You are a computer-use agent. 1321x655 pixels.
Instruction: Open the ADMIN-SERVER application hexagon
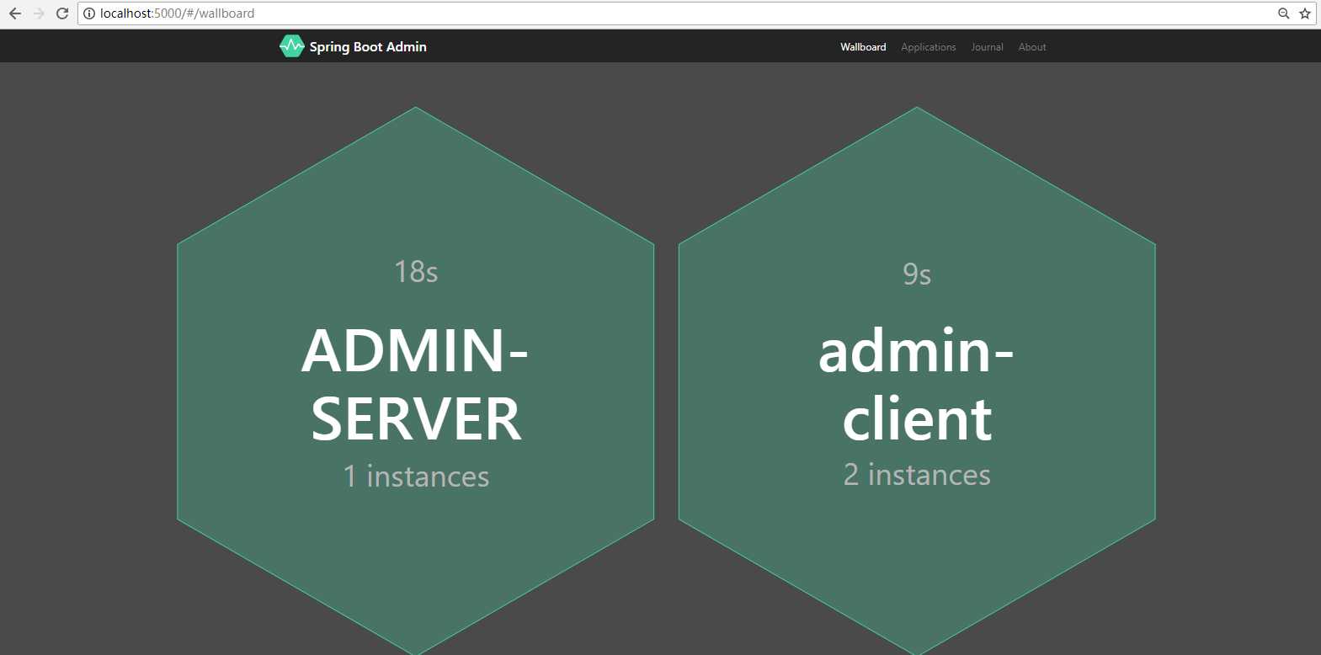click(x=416, y=381)
